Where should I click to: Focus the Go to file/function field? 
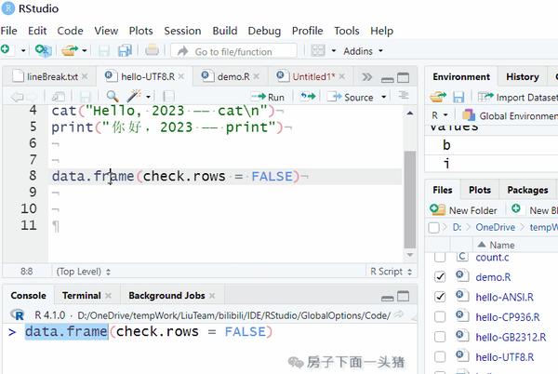click(x=233, y=51)
